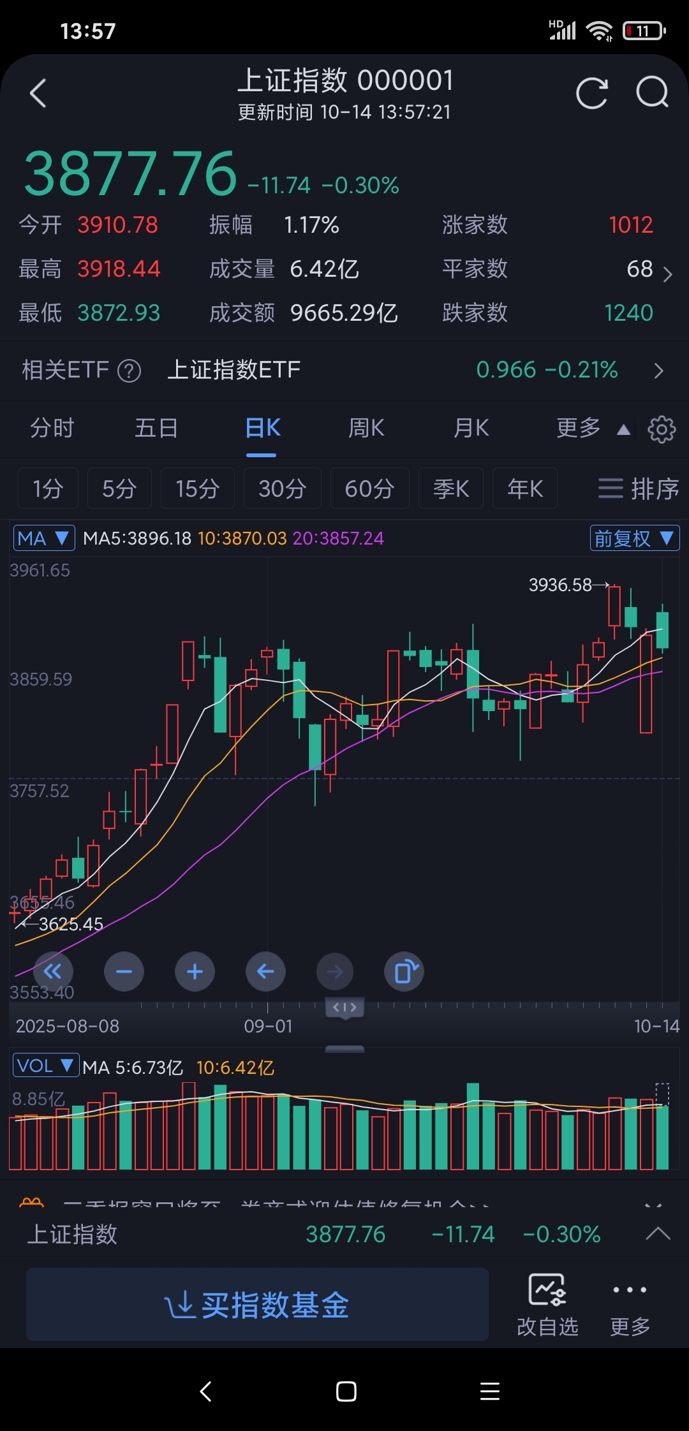Tap the refresh icon in header
This screenshot has width=689, height=1431.
pos(591,94)
